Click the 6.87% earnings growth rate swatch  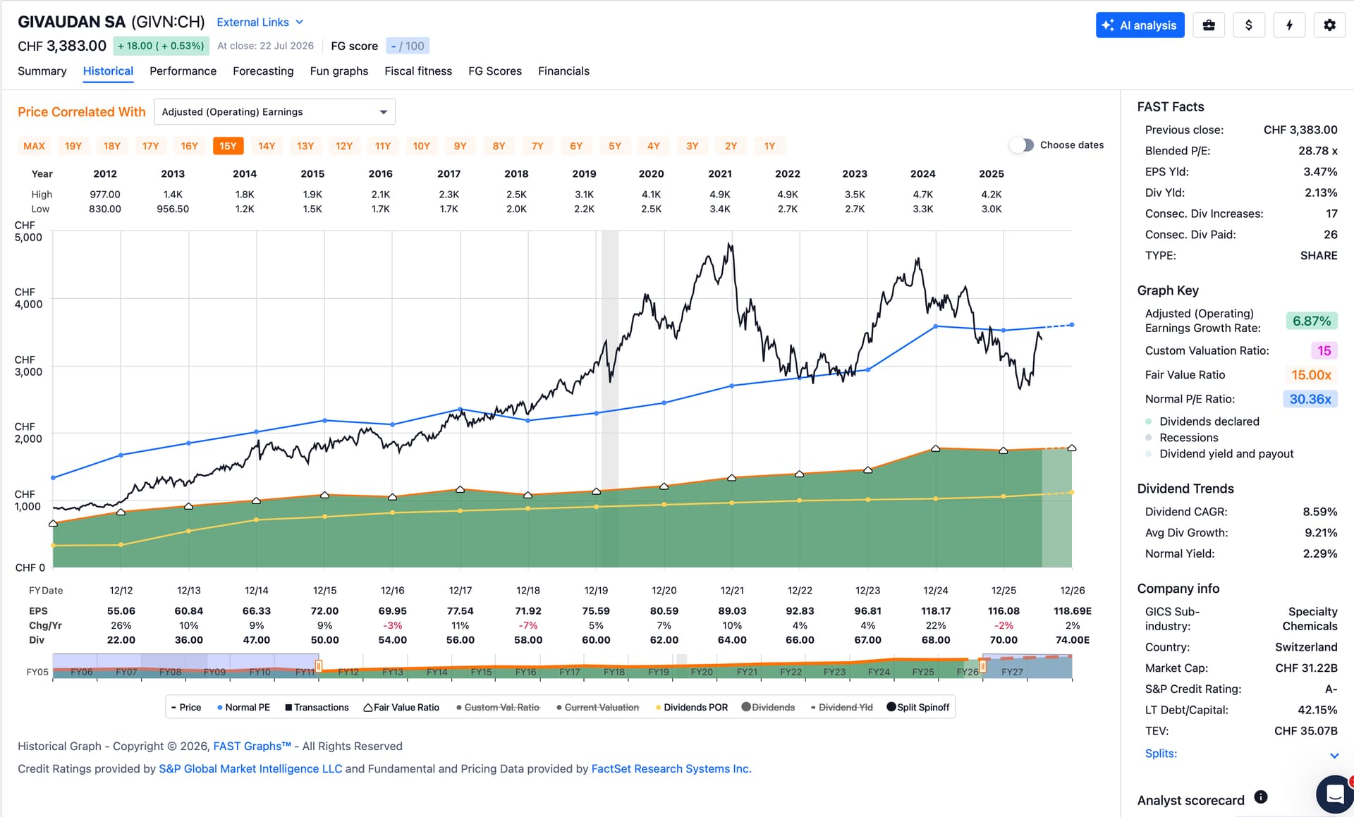click(x=1312, y=321)
